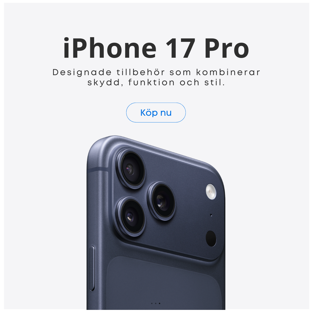
Task: Click the word "Pro" in the title
Action: tap(227, 49)
